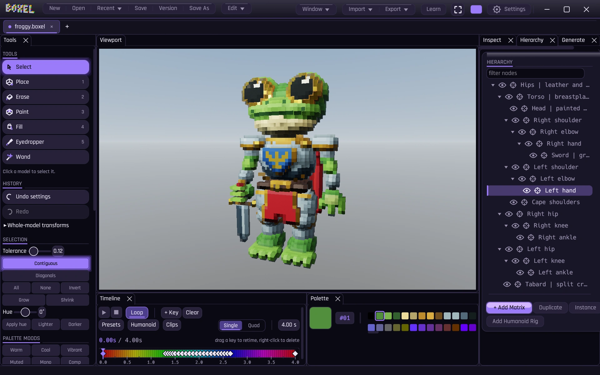Click pivot icon of Cape shoulders node
The image size is (600, 375).
pyautogui.click(x=524, y=202)
